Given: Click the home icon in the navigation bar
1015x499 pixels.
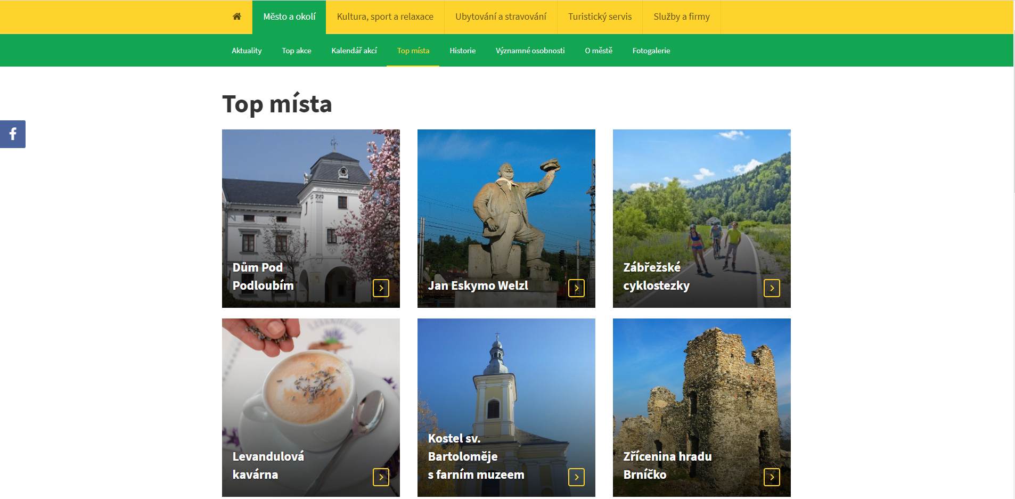Looking at the screenshot, I should 237,17.
